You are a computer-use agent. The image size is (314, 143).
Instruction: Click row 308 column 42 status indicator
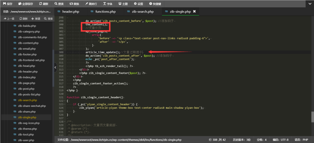click(217, 140)
